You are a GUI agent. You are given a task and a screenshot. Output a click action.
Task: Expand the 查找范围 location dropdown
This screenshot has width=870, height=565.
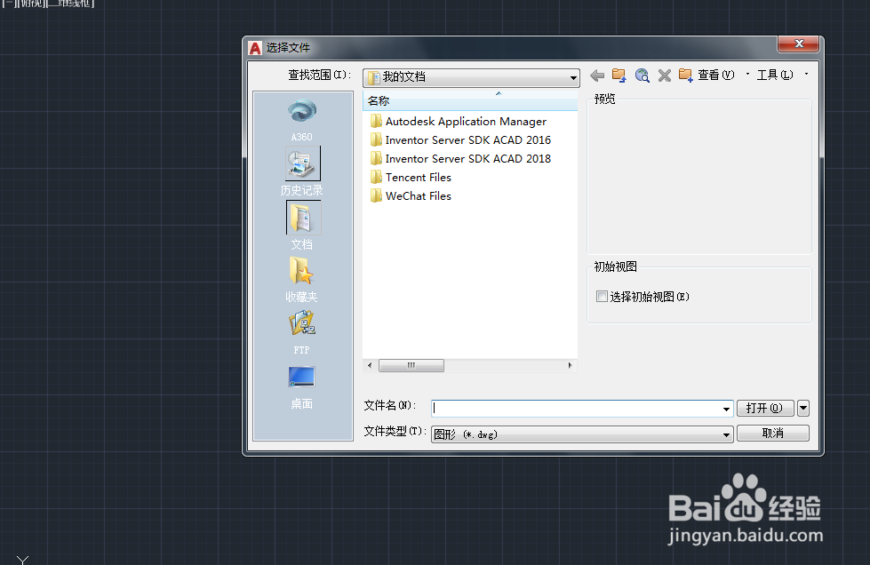tap(573, 77)
